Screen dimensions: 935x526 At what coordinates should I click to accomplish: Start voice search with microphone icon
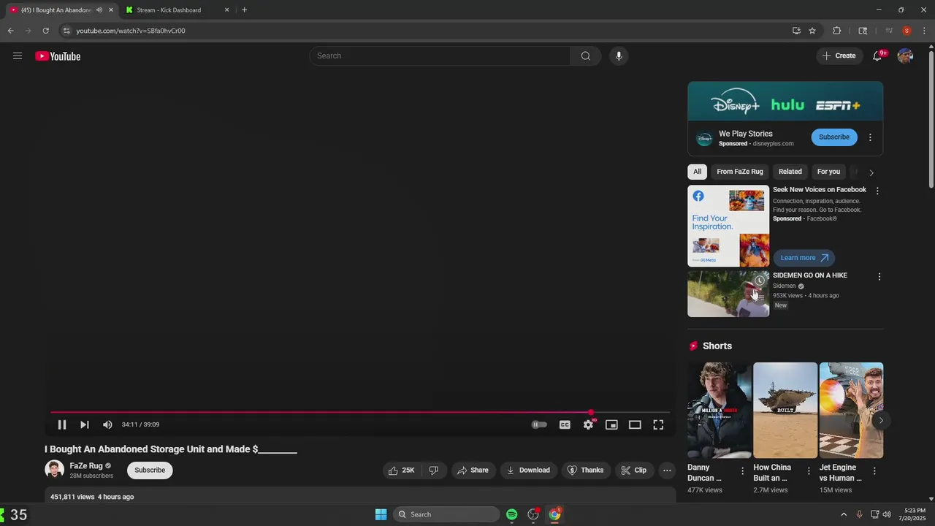click(619, 56)
